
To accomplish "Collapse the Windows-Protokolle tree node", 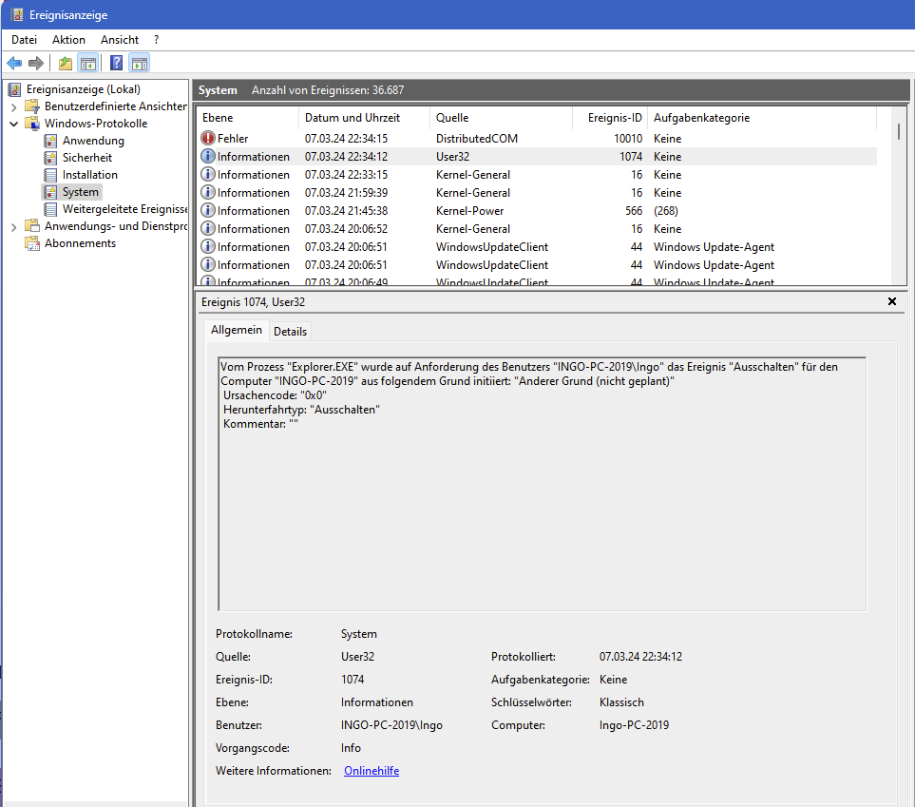I will point(13,124).
